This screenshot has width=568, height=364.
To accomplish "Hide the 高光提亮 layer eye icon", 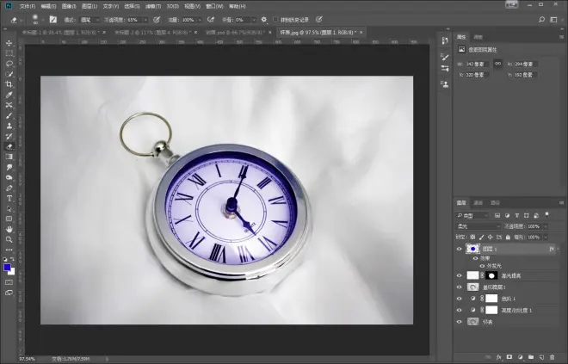I will [x=460, y=275].
